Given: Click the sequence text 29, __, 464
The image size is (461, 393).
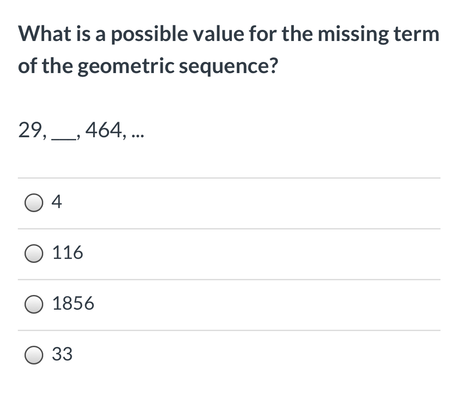Looking at the screenshot, I should (80, 131).
